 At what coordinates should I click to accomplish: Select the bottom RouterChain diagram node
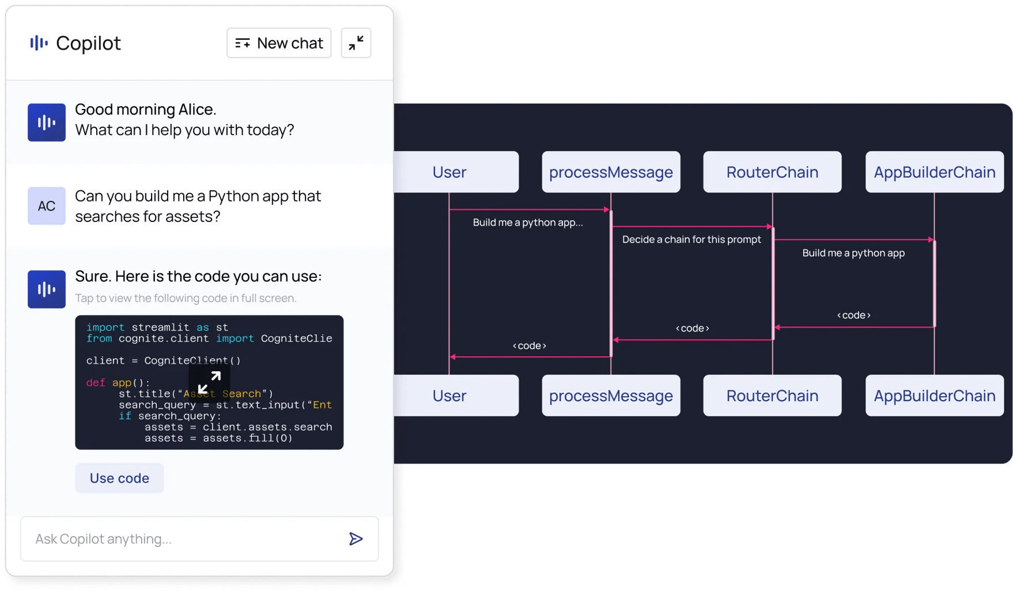pos(772,396)
